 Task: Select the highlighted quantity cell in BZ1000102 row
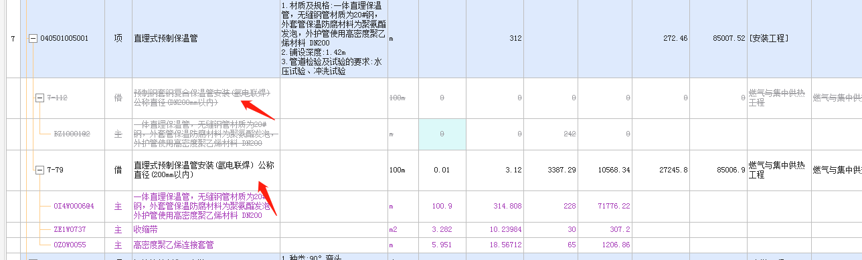click(x=442, y=134)
